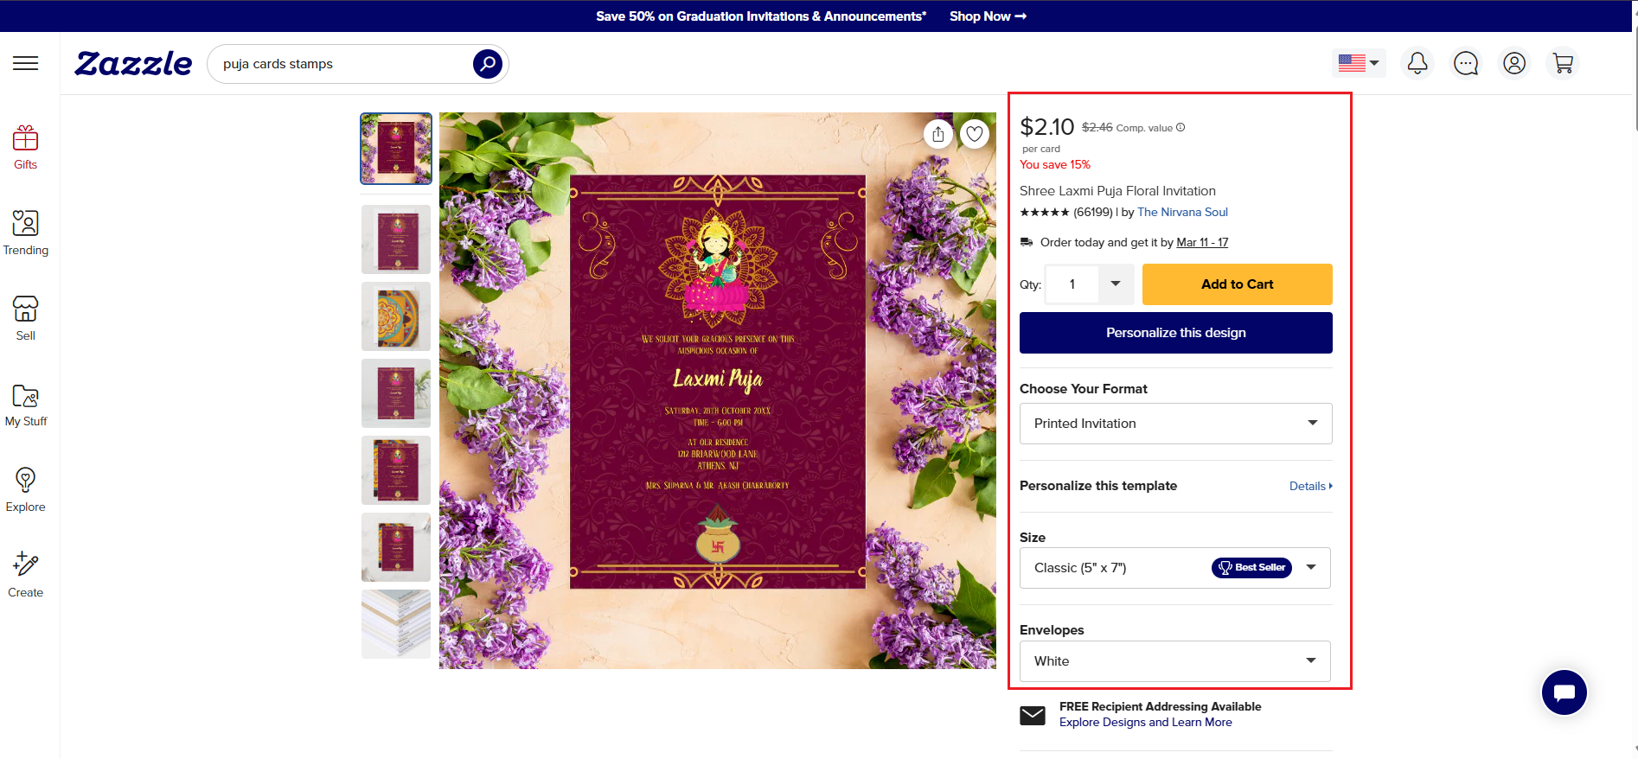The width and height of the screenshot is (1638, 759).
Task: Open the account profile icon
Action: pyautogui.click(x=1513, y=63)
